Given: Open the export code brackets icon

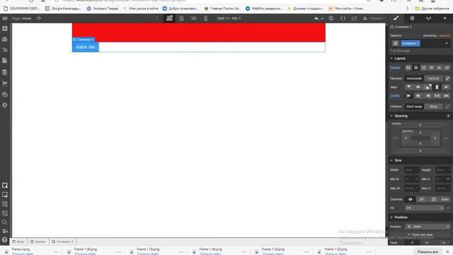Looking at the screenshot, I should coord(343,18).
